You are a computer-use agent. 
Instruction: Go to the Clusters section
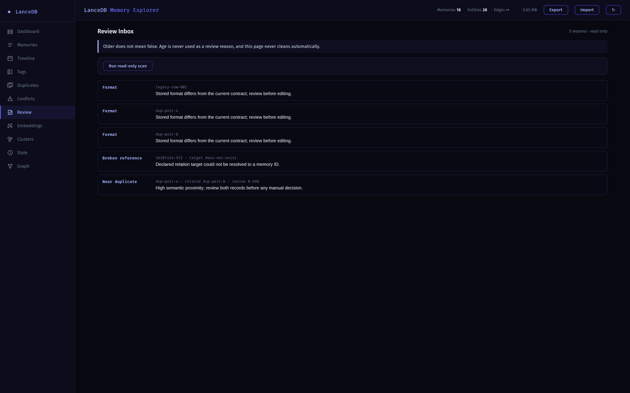37,139
